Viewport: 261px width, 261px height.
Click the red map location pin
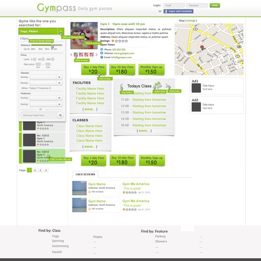click(202, 48)
